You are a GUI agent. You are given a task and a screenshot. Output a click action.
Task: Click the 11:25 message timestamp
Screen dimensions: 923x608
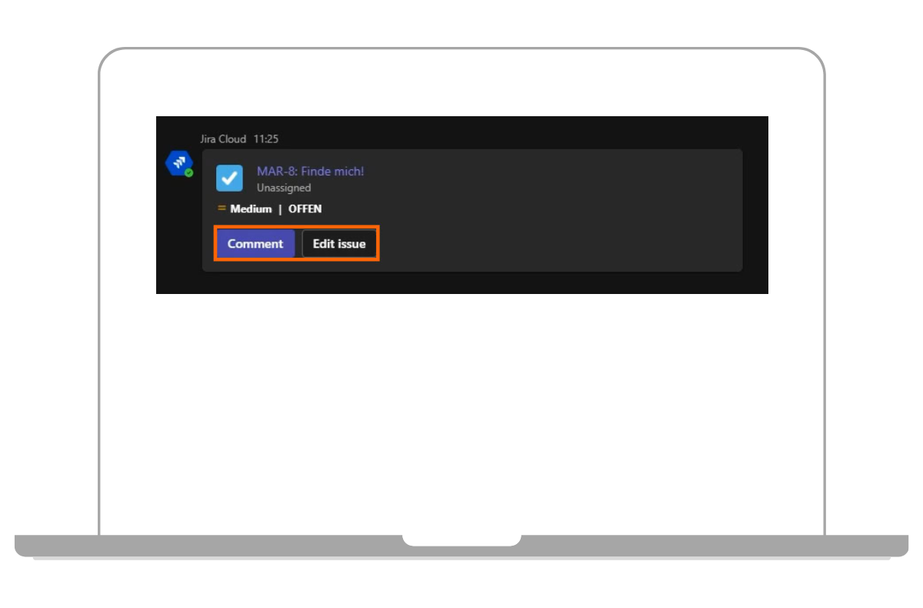266,139
